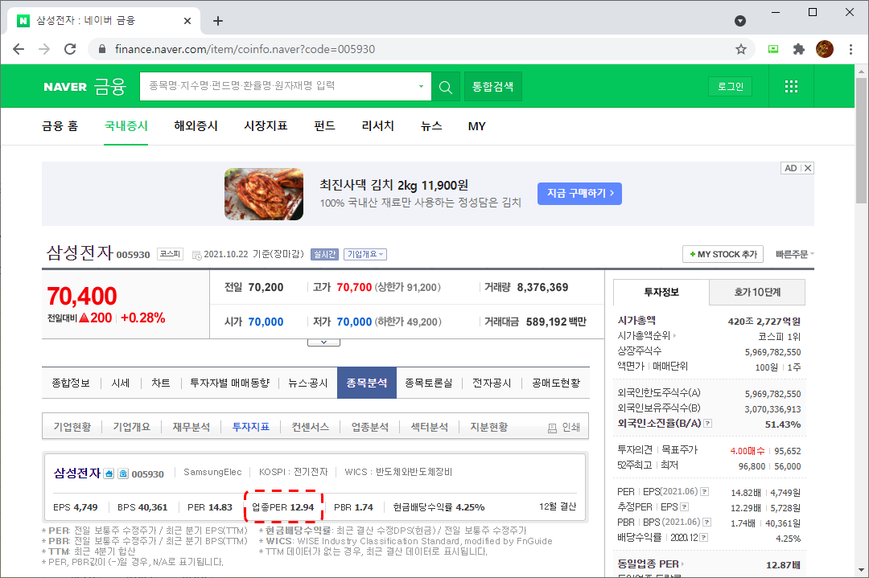Click the browser address bar URL
Screen dimensions: 869x578
click(x=245, y=49)
